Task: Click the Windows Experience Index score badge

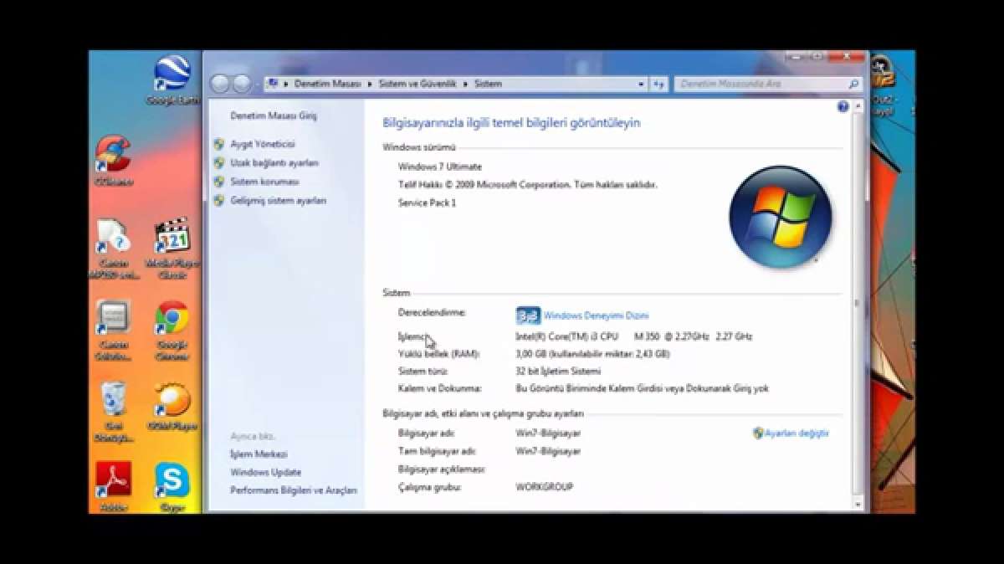Action: click(x=528, y=315)
